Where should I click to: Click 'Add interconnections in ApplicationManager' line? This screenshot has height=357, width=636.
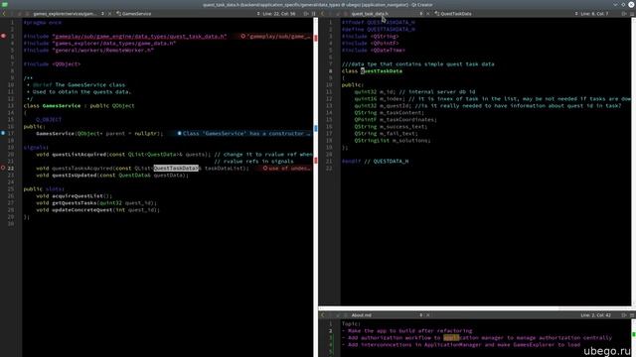click(x=461, y=345)
